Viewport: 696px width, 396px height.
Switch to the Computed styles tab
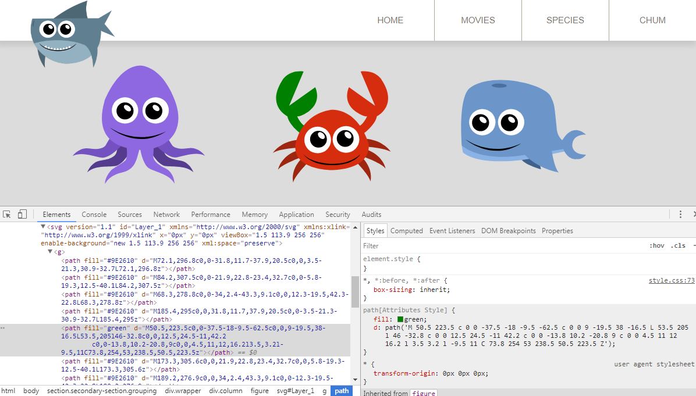click(x=406, y=231)
